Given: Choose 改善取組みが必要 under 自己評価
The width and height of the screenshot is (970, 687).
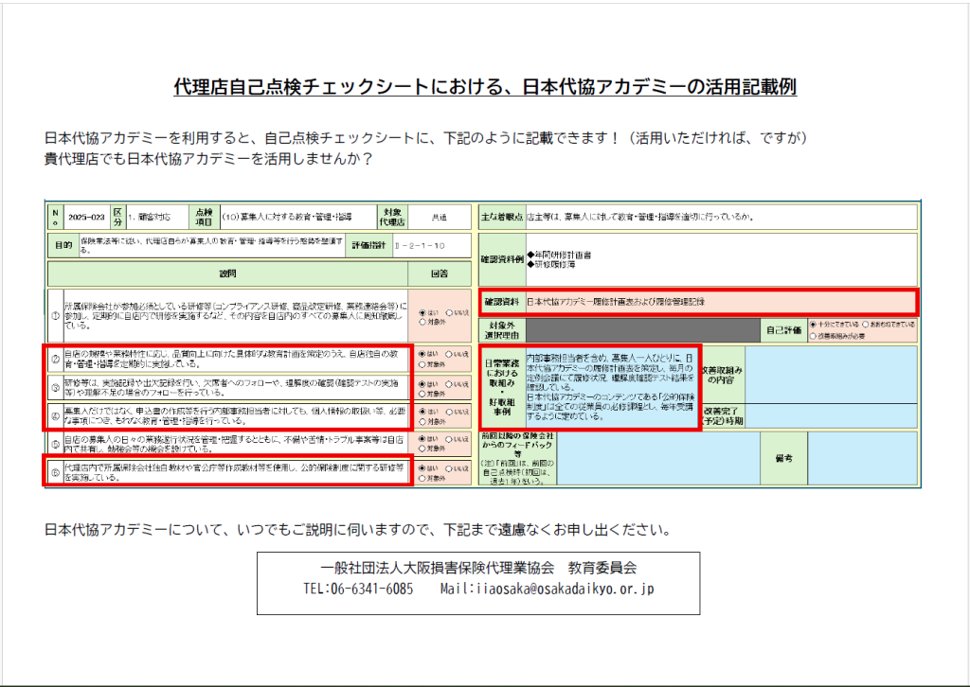Looking at the screenshot, I should pyautogui.click(x=813, y=336).
